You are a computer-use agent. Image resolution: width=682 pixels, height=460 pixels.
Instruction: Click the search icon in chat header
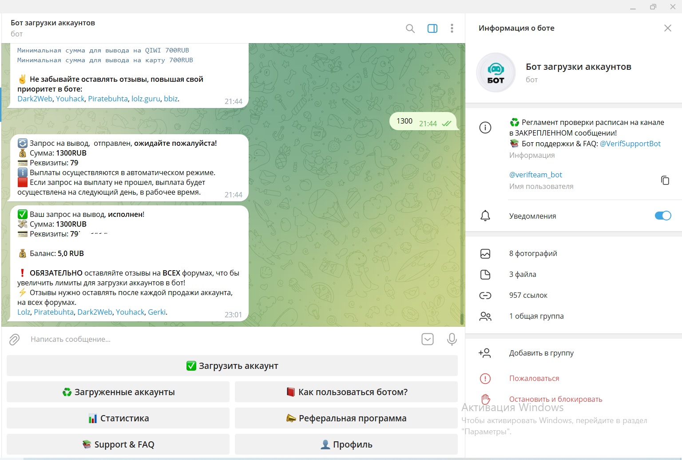pyautogui.click(x=410, y=28)
